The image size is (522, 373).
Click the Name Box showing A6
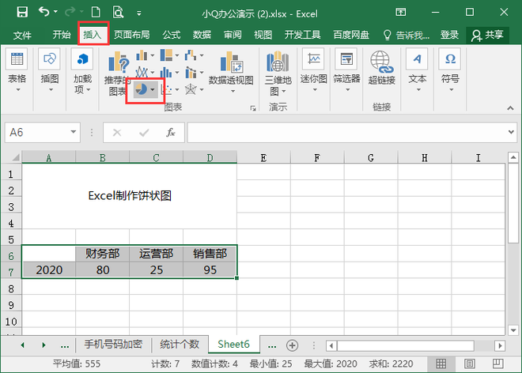(36, 133)
